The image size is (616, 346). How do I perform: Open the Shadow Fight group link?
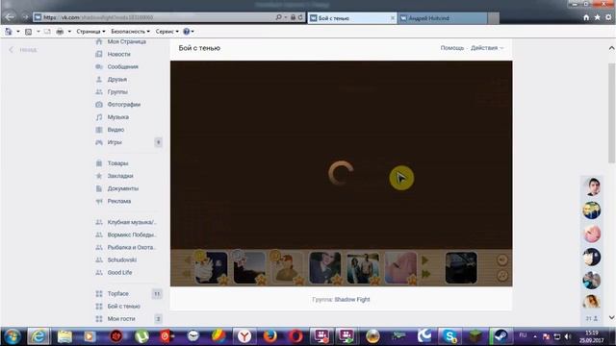pos(352,299)
